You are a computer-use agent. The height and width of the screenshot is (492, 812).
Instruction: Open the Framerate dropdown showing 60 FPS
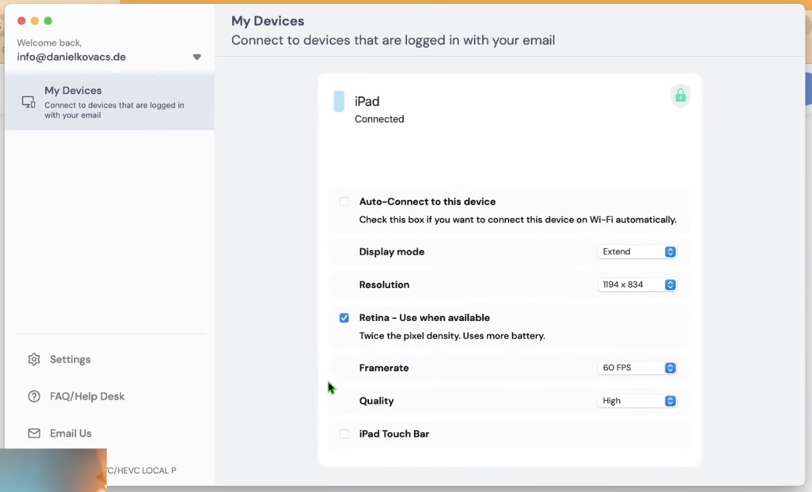click(636, 367)
